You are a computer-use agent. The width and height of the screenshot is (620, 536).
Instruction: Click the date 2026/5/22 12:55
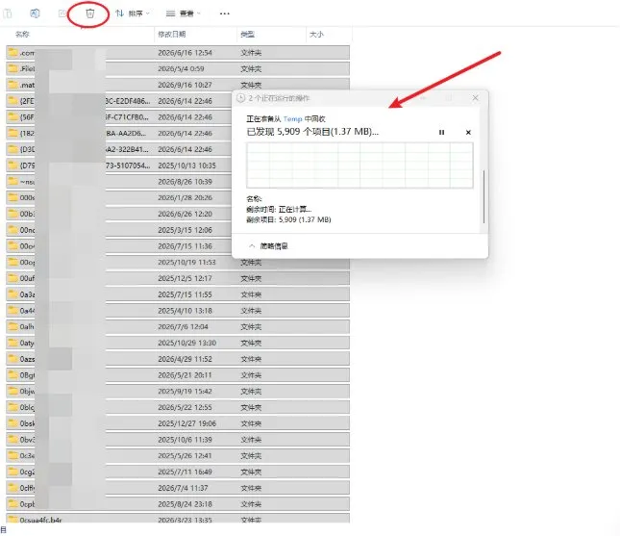click(x=186, y=407)
